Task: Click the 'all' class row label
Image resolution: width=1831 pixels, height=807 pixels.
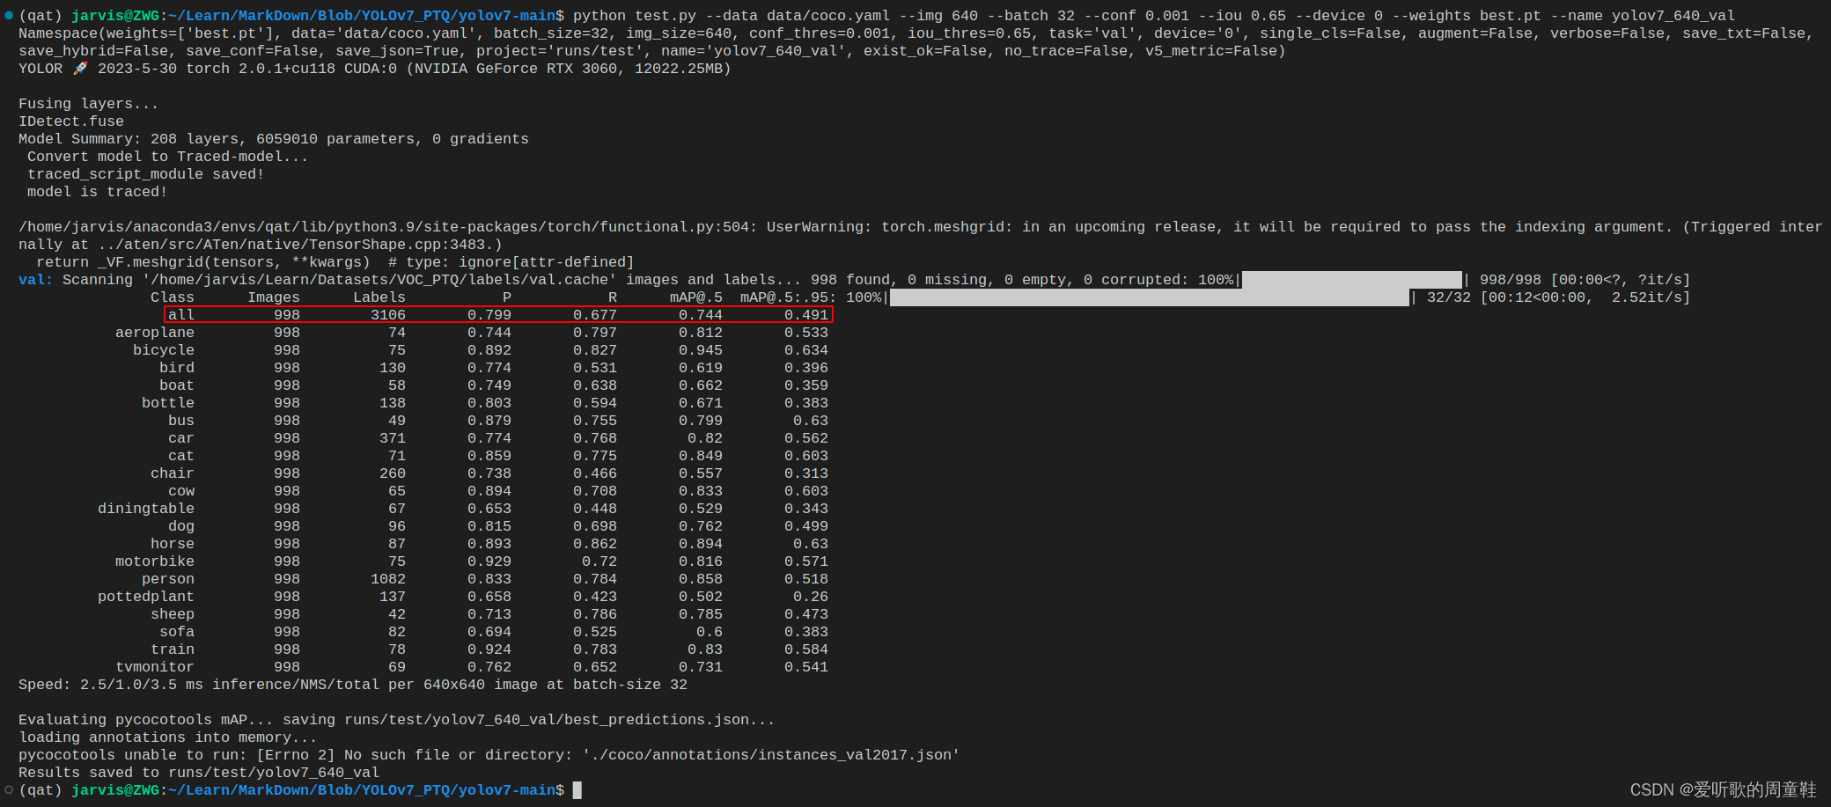Action: (181, 315)
